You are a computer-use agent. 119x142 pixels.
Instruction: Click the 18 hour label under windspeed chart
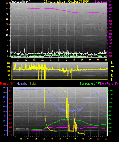click(82, 60)
